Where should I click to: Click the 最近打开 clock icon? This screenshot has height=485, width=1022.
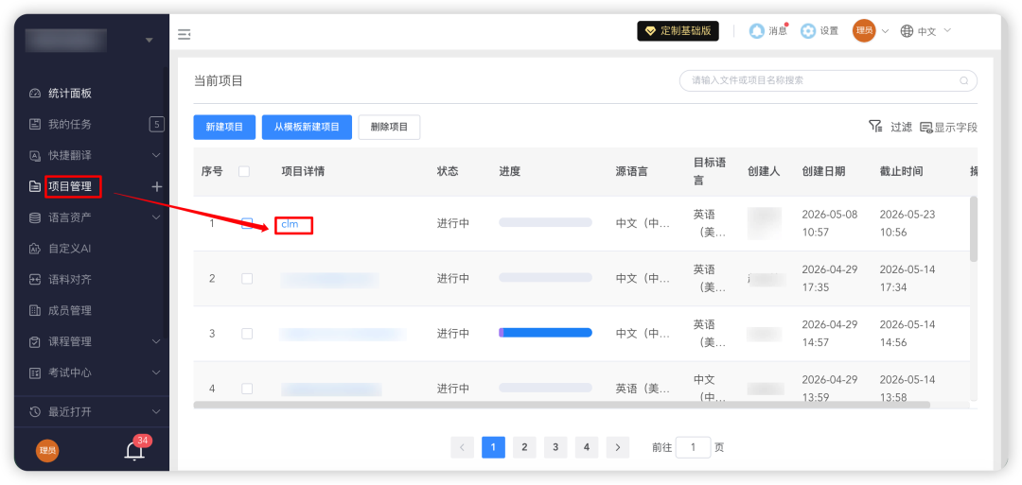tap(35, 411)
